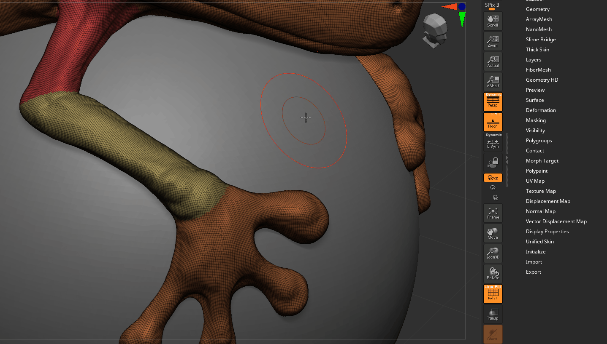Toggle PolyF polyframe display
607x344 pixels.
(493, 293)
